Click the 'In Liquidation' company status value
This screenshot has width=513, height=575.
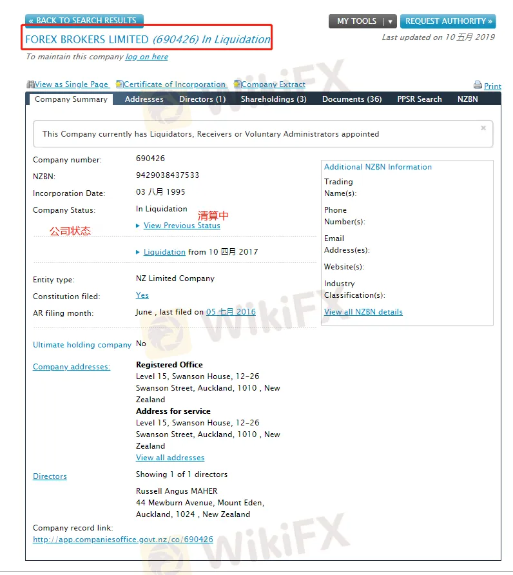[x=162, y=209]
